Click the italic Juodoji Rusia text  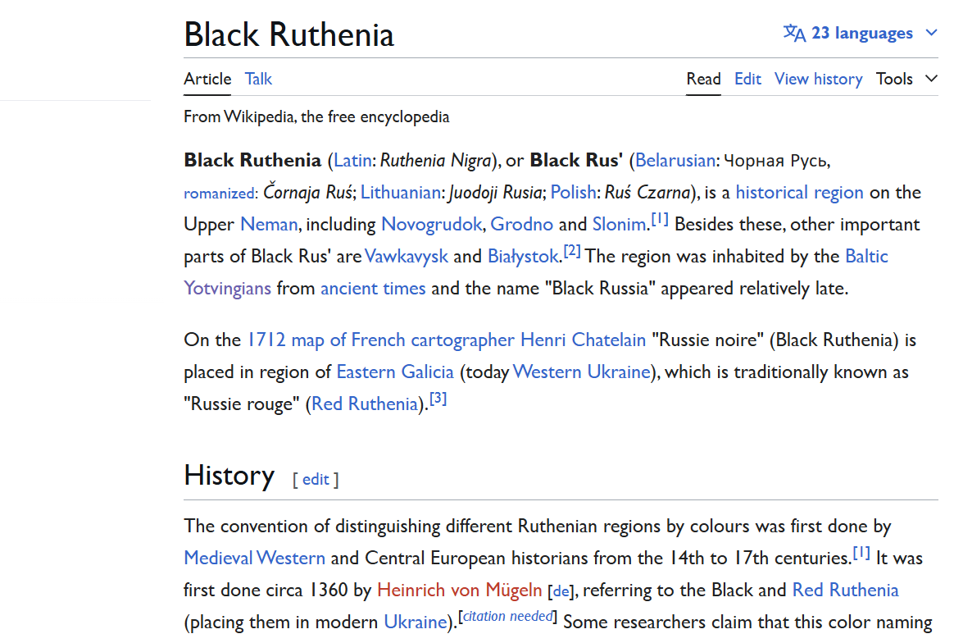click(495, 193)
